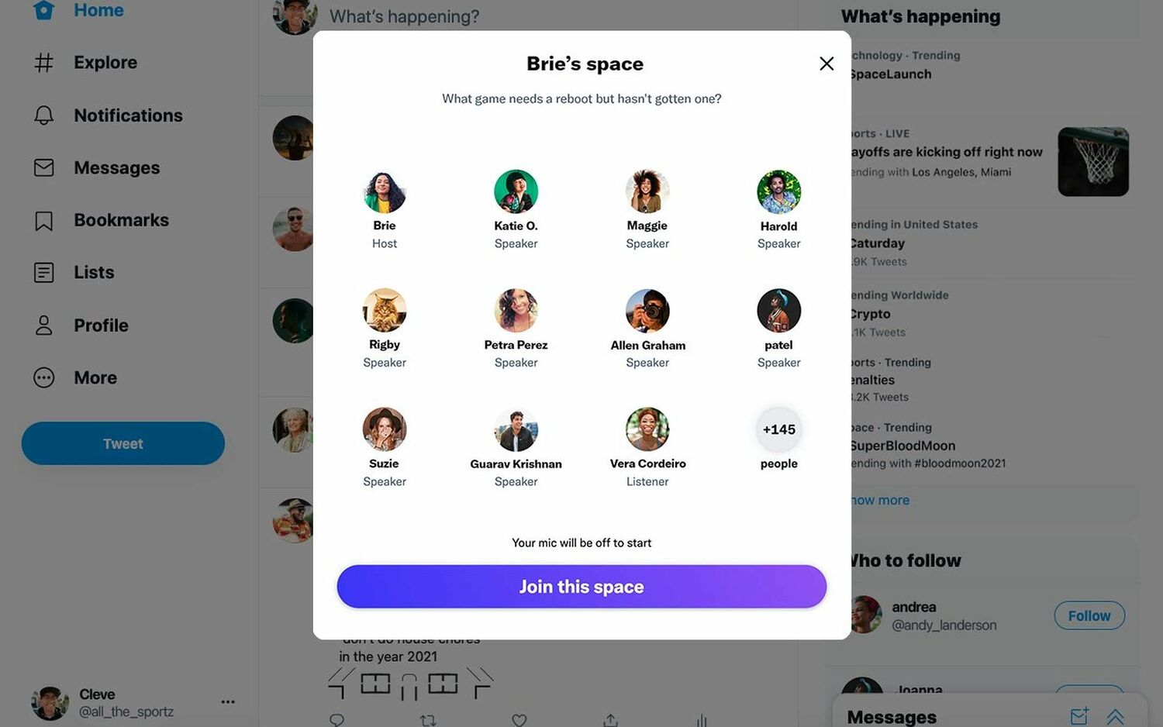View the +145 people in space

tap(778, 429)
